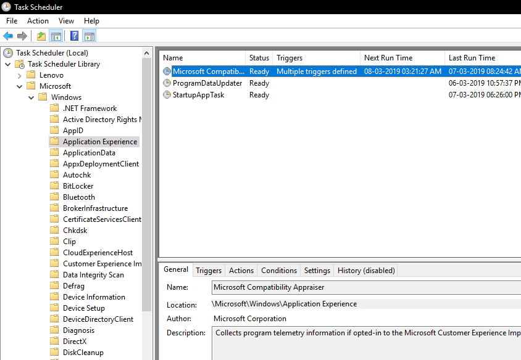
Task: Select Chkdsk folder in tree
Action: click(75, 231)
